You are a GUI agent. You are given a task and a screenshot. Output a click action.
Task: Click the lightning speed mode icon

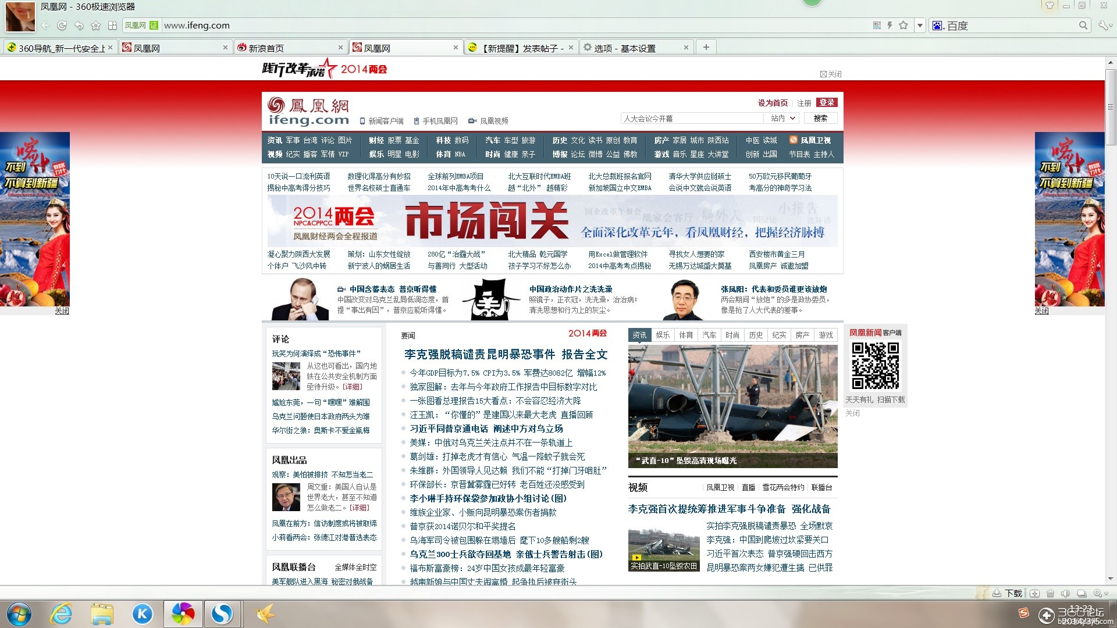(890, 25)
